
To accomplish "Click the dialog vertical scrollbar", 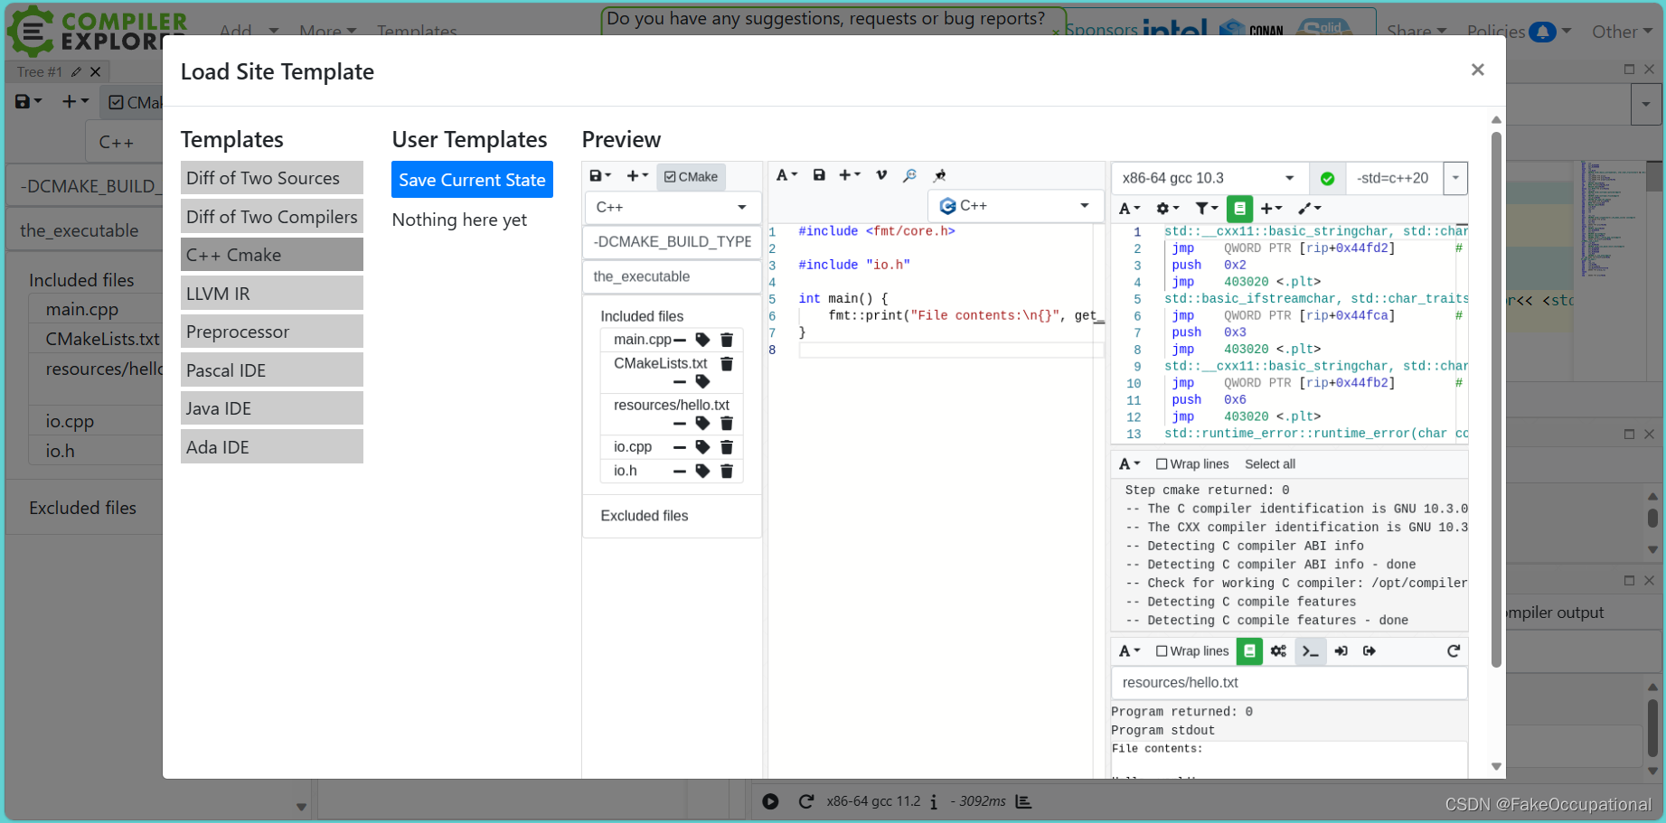I will 1496,397.
